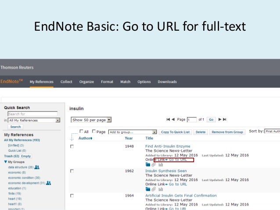280x210 pixels.
Task: Open the Add to group dropdown
Action: click(133, 132)
